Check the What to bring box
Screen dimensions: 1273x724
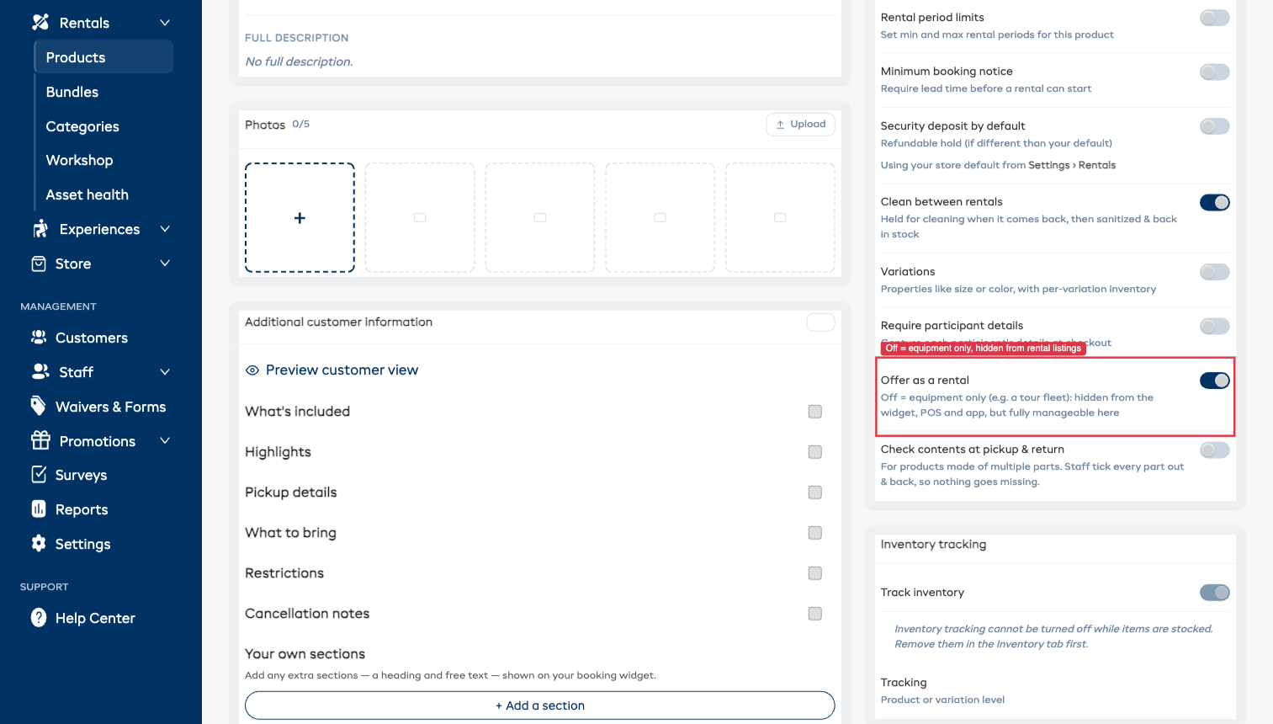[x=814, y=533]
